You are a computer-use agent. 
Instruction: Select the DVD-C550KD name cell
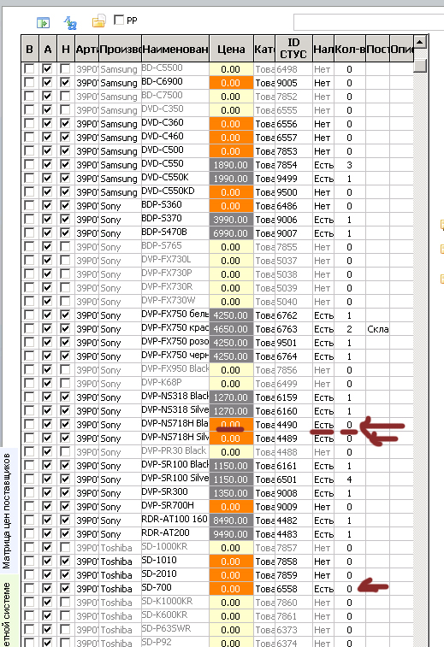(175, 191)
